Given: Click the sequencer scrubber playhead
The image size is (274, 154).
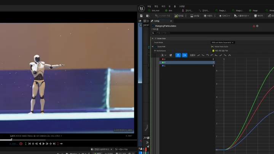Looking at the screenshot, I should tap(11, 139).
